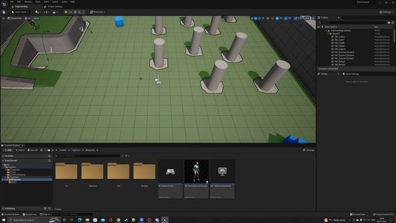Click the skip frame button next to Play
Screen dimensions: 396x223
pyautogui.click(x=71, y=12)
